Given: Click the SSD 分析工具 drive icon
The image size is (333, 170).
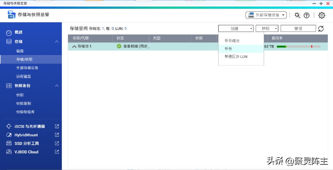Looking at the screenshot, I should point(9,143).
